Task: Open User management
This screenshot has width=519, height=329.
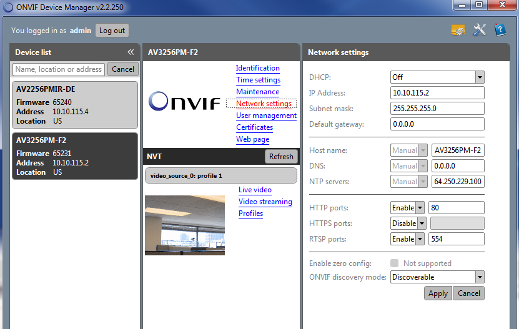Action: click(x=266, y=115)
